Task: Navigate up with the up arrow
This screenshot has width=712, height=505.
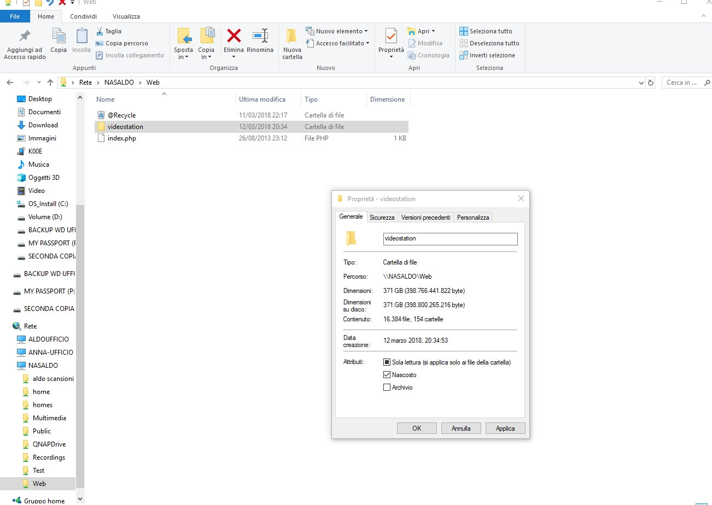Action: coord(50,83)
